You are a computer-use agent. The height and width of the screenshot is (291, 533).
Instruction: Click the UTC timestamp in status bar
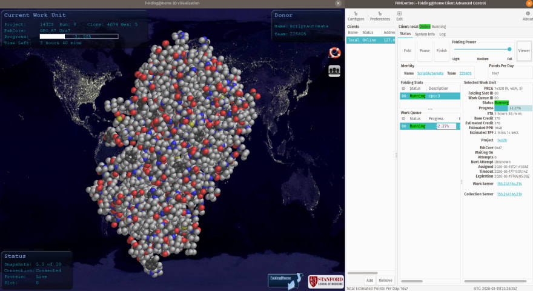[x=495, y=289]
